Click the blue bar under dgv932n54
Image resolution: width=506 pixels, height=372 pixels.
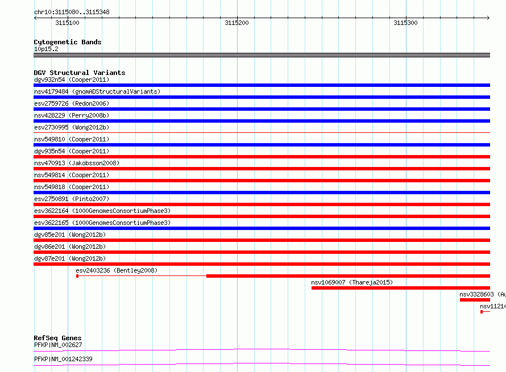(x=262, y=85)
